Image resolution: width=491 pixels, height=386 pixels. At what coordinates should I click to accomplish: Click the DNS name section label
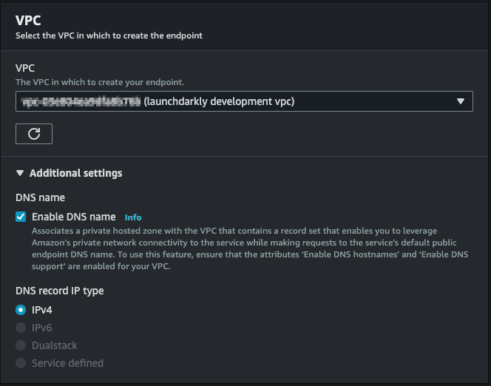(x=40, y=197)
